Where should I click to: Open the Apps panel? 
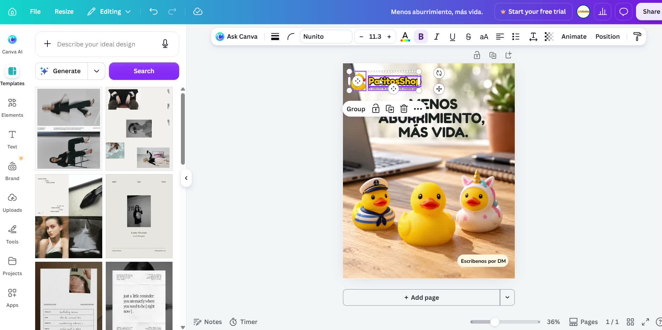(x=12, y=298)
